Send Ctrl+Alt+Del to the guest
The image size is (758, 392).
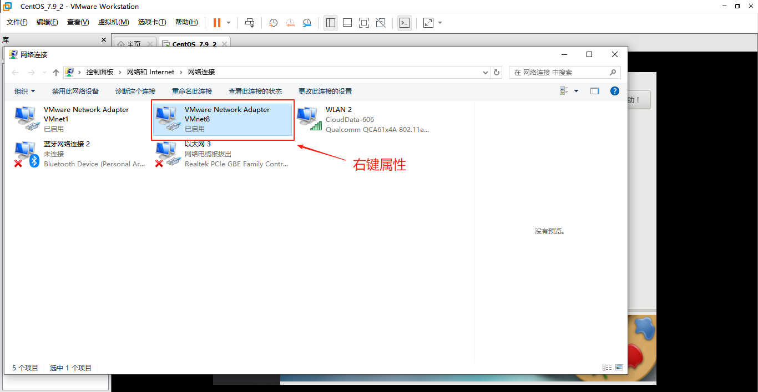pyautogui.click(x=250, y=23)
